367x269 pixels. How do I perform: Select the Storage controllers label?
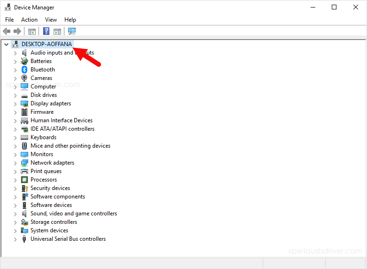click(54, 222)
